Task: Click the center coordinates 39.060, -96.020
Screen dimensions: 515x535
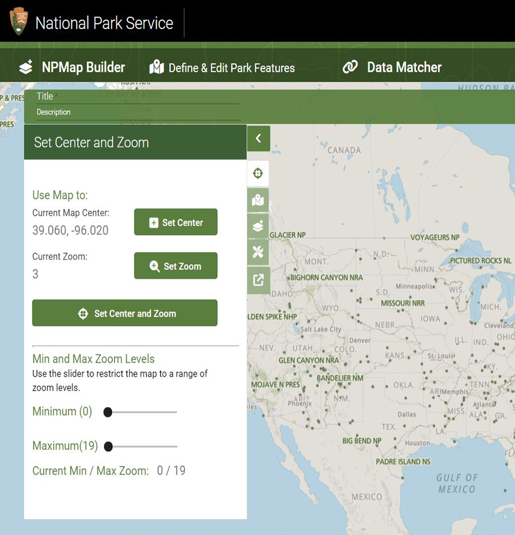Action: [70, 230]
